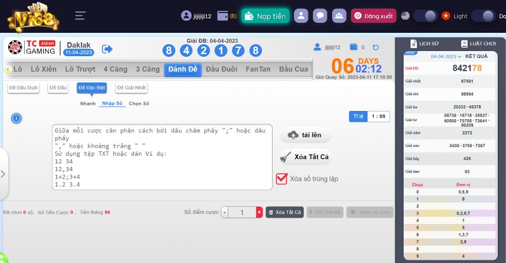Open the user profile icon button

pos(302,16)
